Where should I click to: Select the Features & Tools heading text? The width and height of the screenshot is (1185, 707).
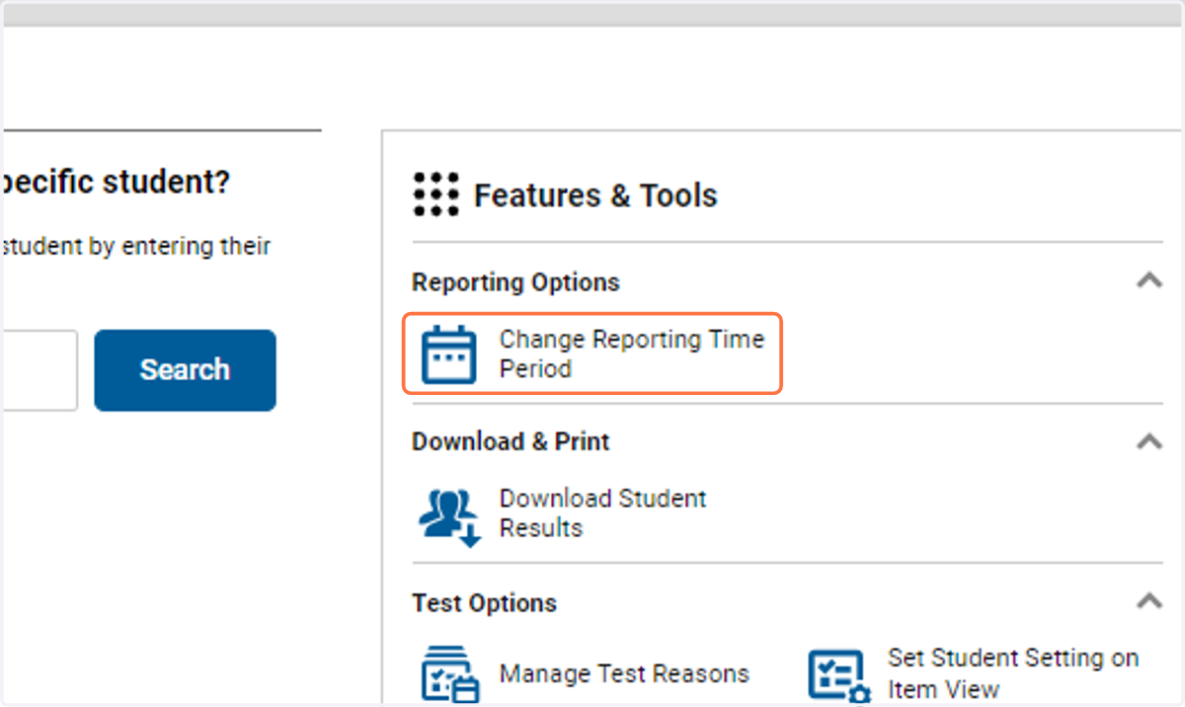pos(595,196)
